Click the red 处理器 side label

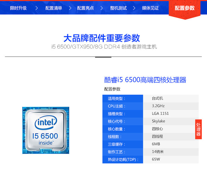[198, 129]
